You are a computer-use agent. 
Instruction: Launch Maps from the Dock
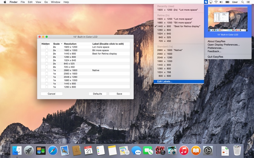click(124, 151)
